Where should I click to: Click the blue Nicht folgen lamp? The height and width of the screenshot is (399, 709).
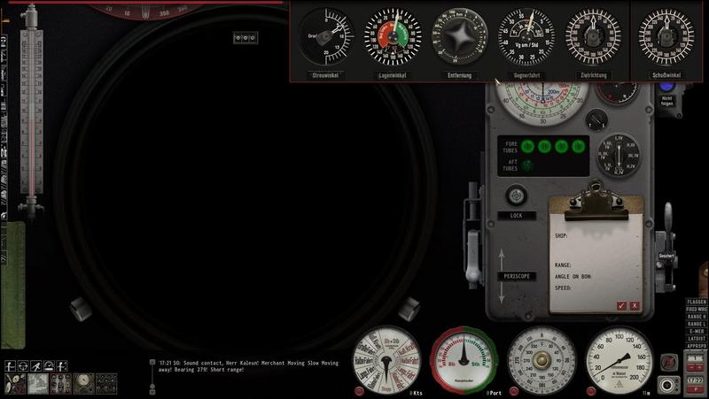667,87
